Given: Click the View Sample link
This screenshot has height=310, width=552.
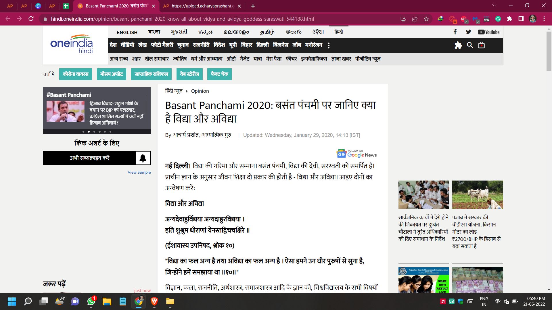Looking at the screenshot, I should 139,172.
